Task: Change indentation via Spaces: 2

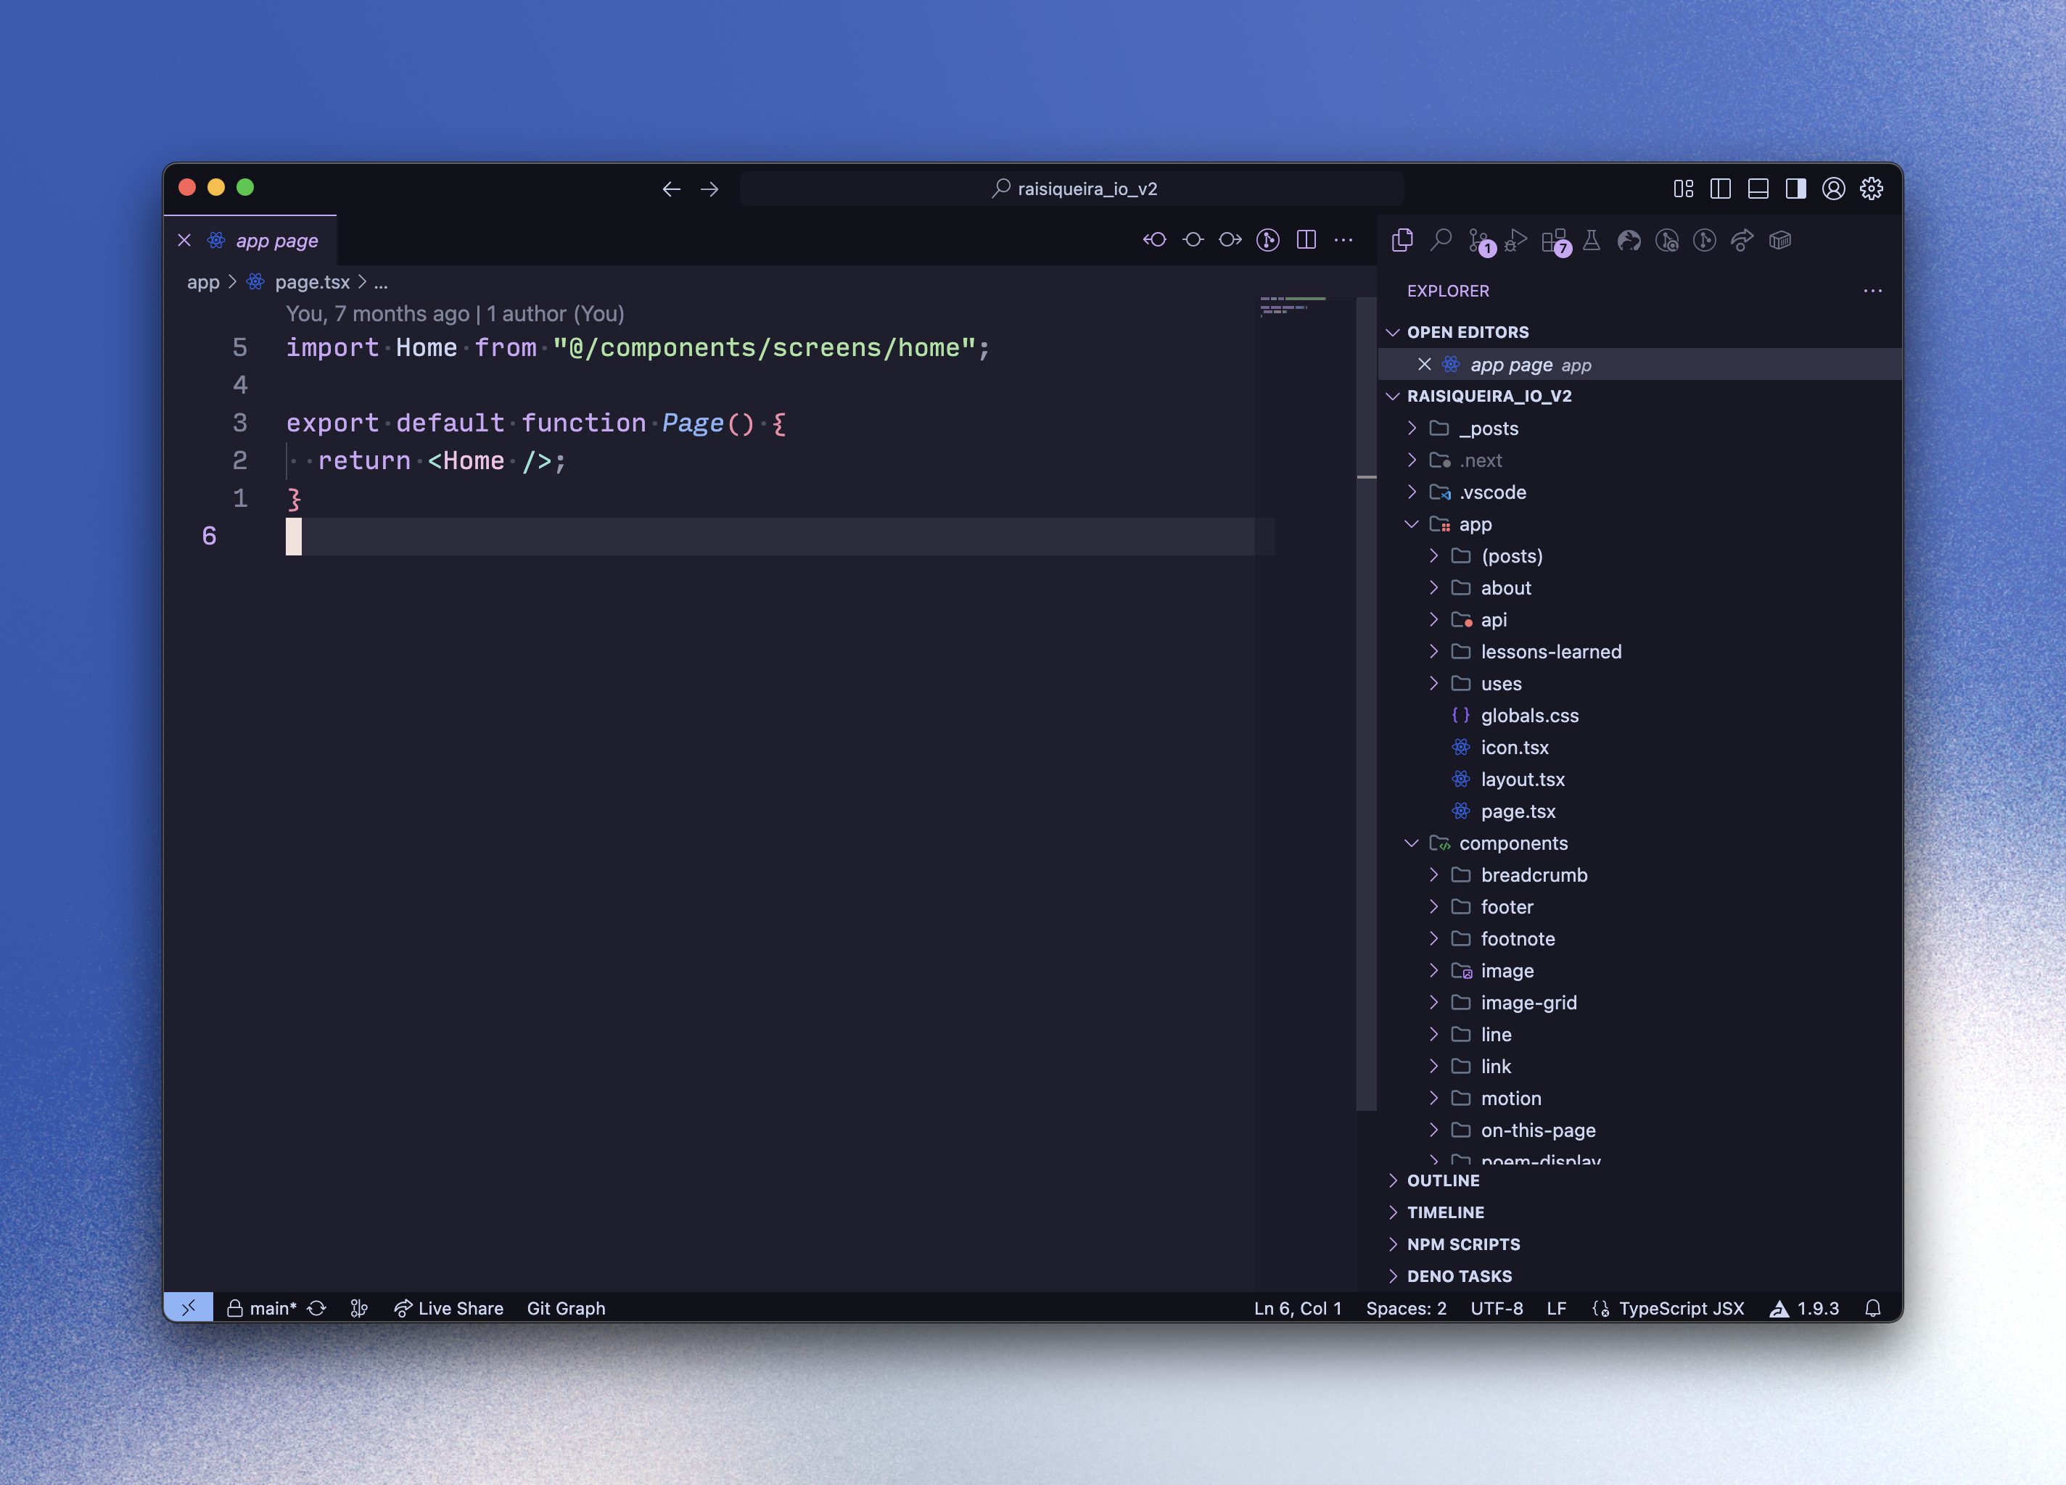Action: pos(1406,1307)
